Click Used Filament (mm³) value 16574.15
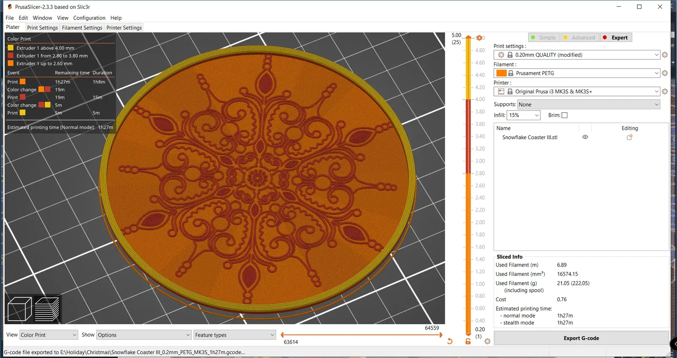The image size is (677, 358). (x=567, y=274)
